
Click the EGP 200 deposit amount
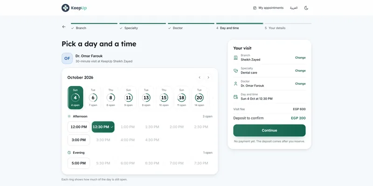(298, 118)
